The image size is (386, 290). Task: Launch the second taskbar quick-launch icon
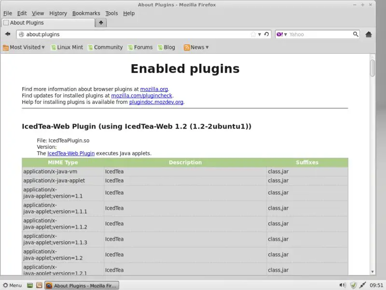[x=39, y=286]
